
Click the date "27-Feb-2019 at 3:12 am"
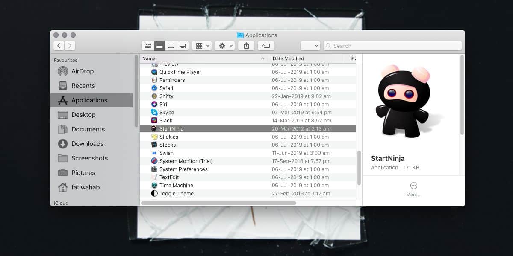[301, 194]
